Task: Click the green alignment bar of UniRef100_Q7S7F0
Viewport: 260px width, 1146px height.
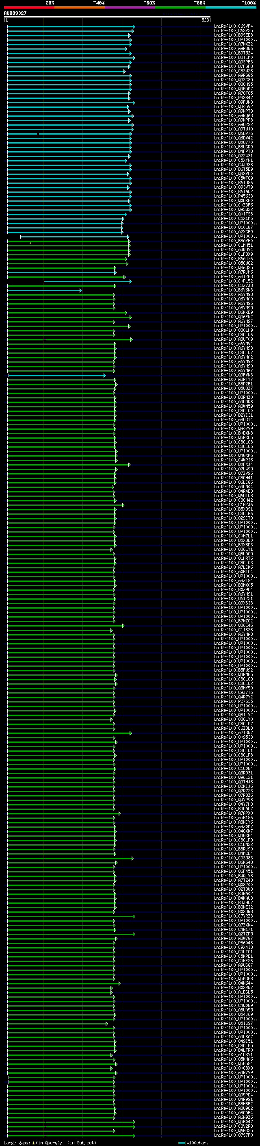Action: tap(71, 1135)
